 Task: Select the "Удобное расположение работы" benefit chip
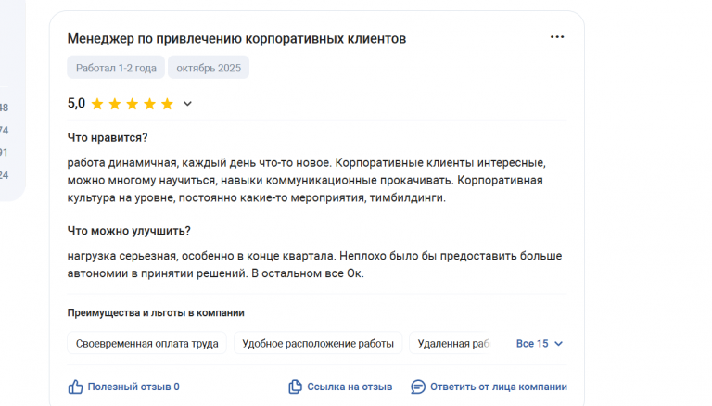tap(318, 343)
